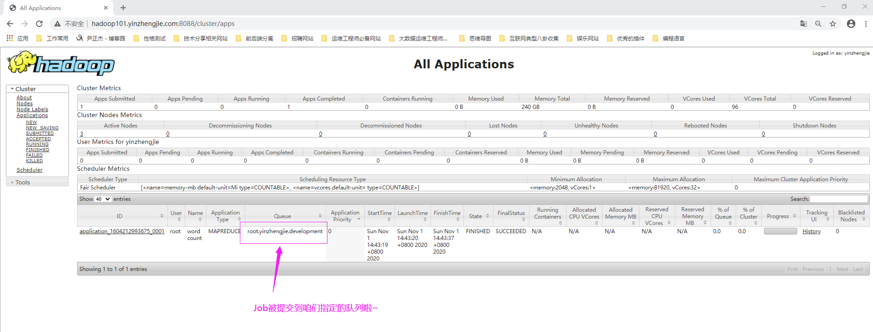Screen dimensions: 873x332
Task: Select the root.yinzhengjie.development queue cell
Action: tap(285, 231)
